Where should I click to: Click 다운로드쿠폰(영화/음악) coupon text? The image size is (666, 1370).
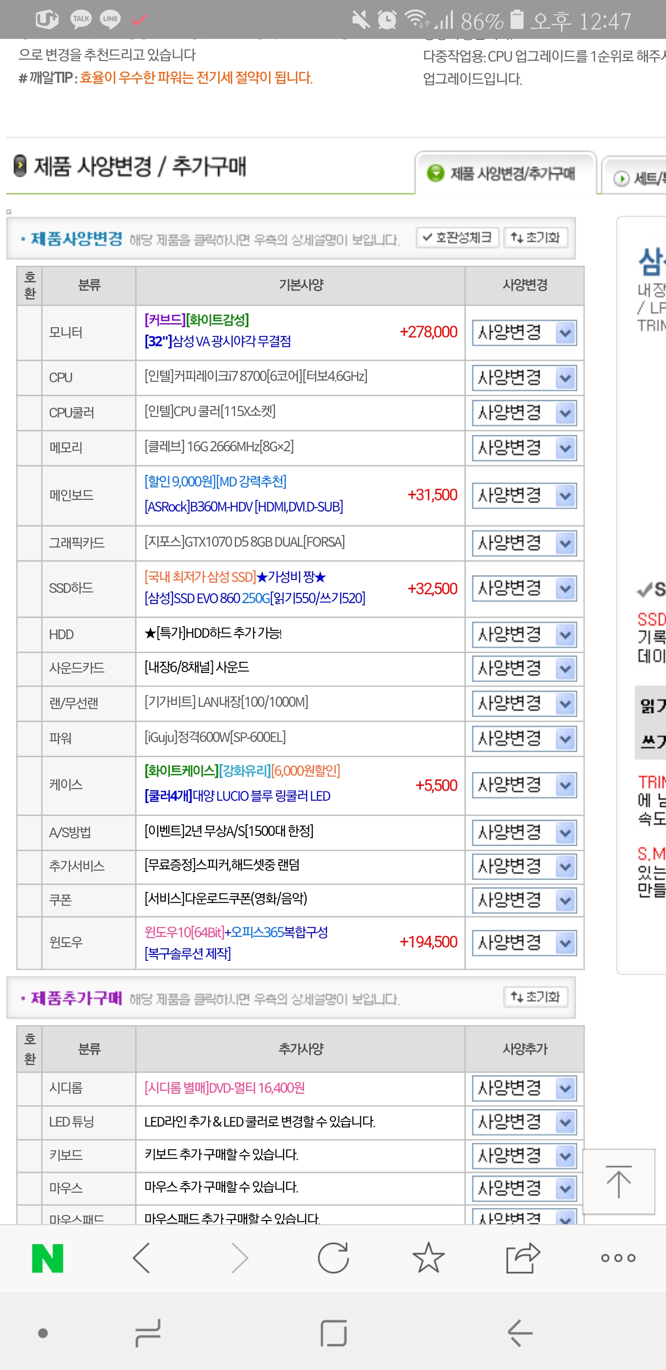[x=226, y=899]
